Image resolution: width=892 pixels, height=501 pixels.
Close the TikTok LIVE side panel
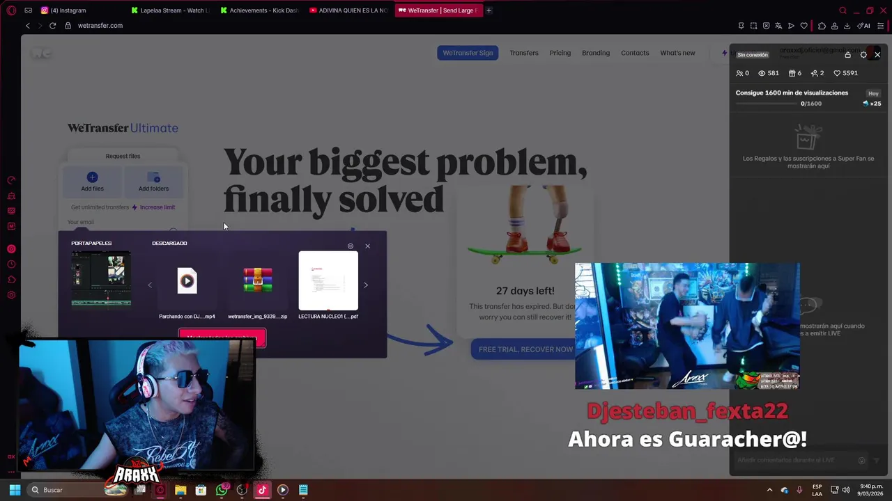(x=877, y=55)
